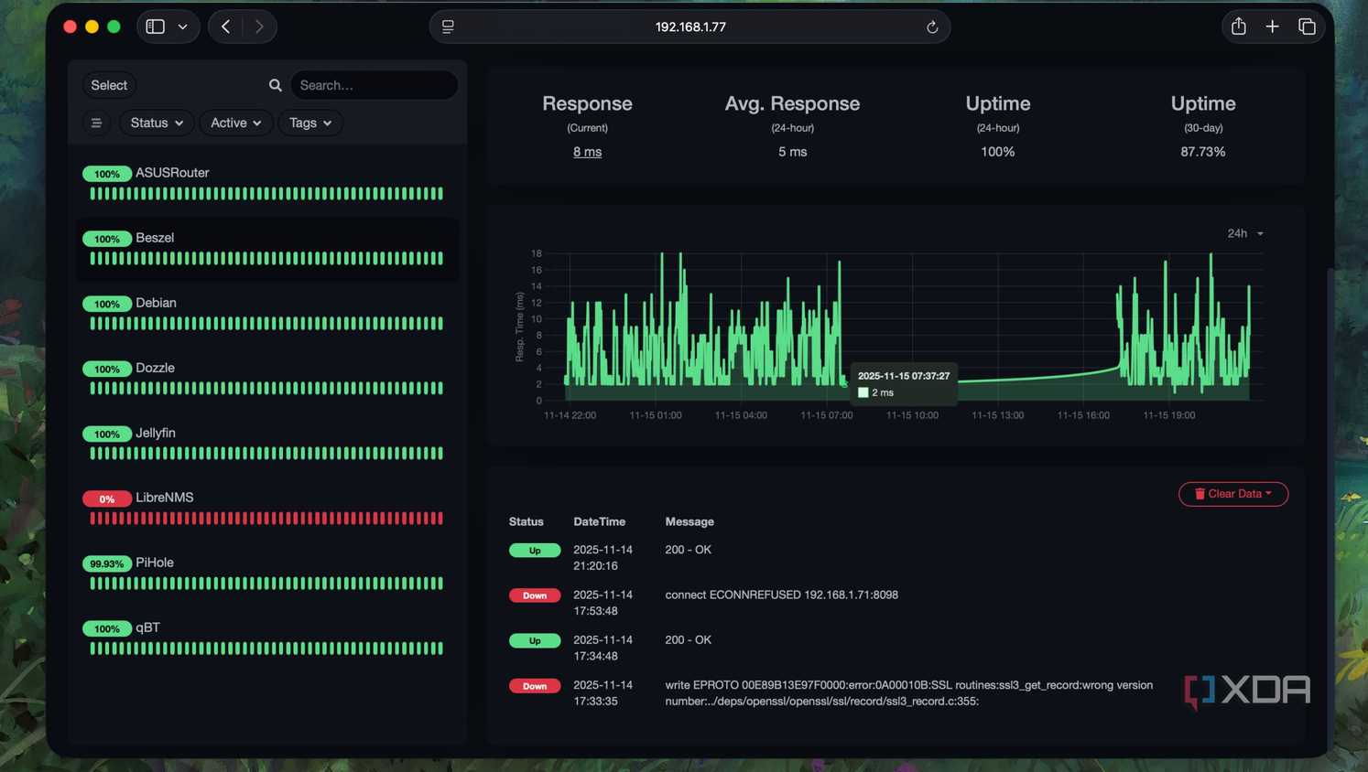
Task: Click the LibreNMS red heartbeat bar
Action: tap(266, 519)
